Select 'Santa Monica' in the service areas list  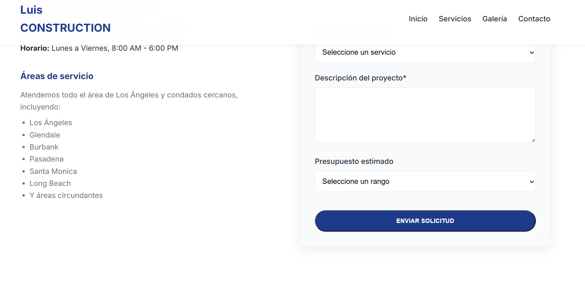[x=53, y=171]
